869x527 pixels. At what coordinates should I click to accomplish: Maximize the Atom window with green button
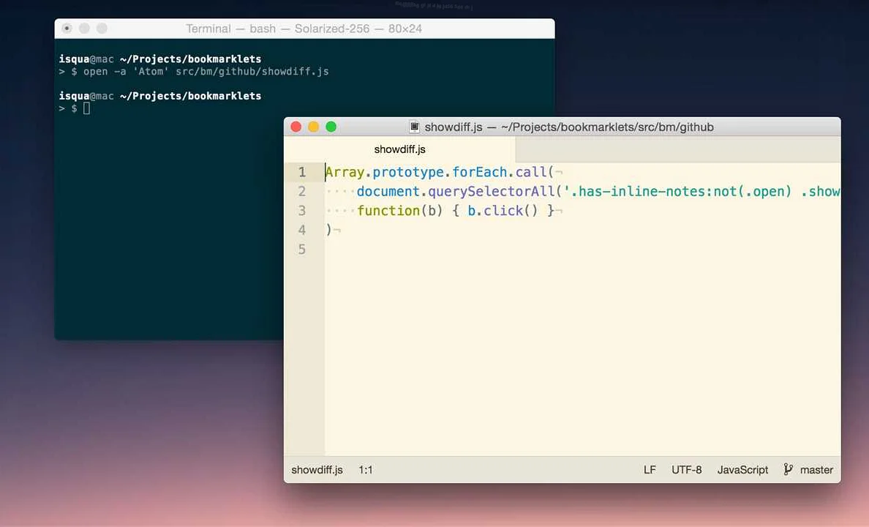[x=331, y=127]
